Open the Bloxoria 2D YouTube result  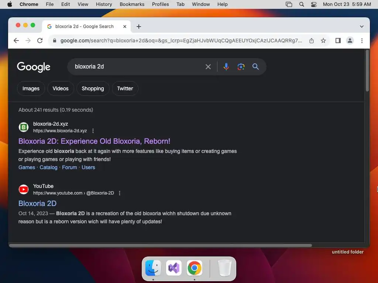pyautogui.click(x=37, y=203)
